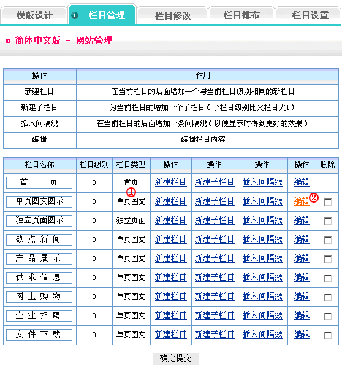This screenshot has width=342, height=374.
Task: Focus the 独立页面图示 name input box
Action: tap(39, 220)
